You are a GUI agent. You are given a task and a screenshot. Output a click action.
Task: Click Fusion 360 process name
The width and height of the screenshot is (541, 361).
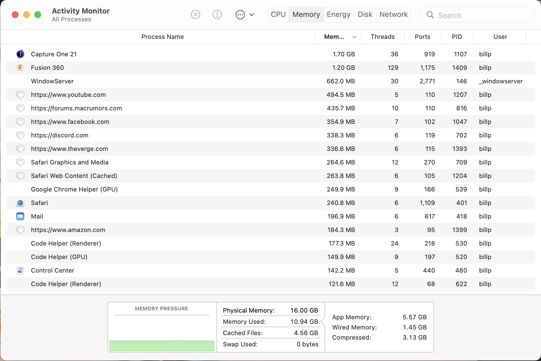[47, 68]
